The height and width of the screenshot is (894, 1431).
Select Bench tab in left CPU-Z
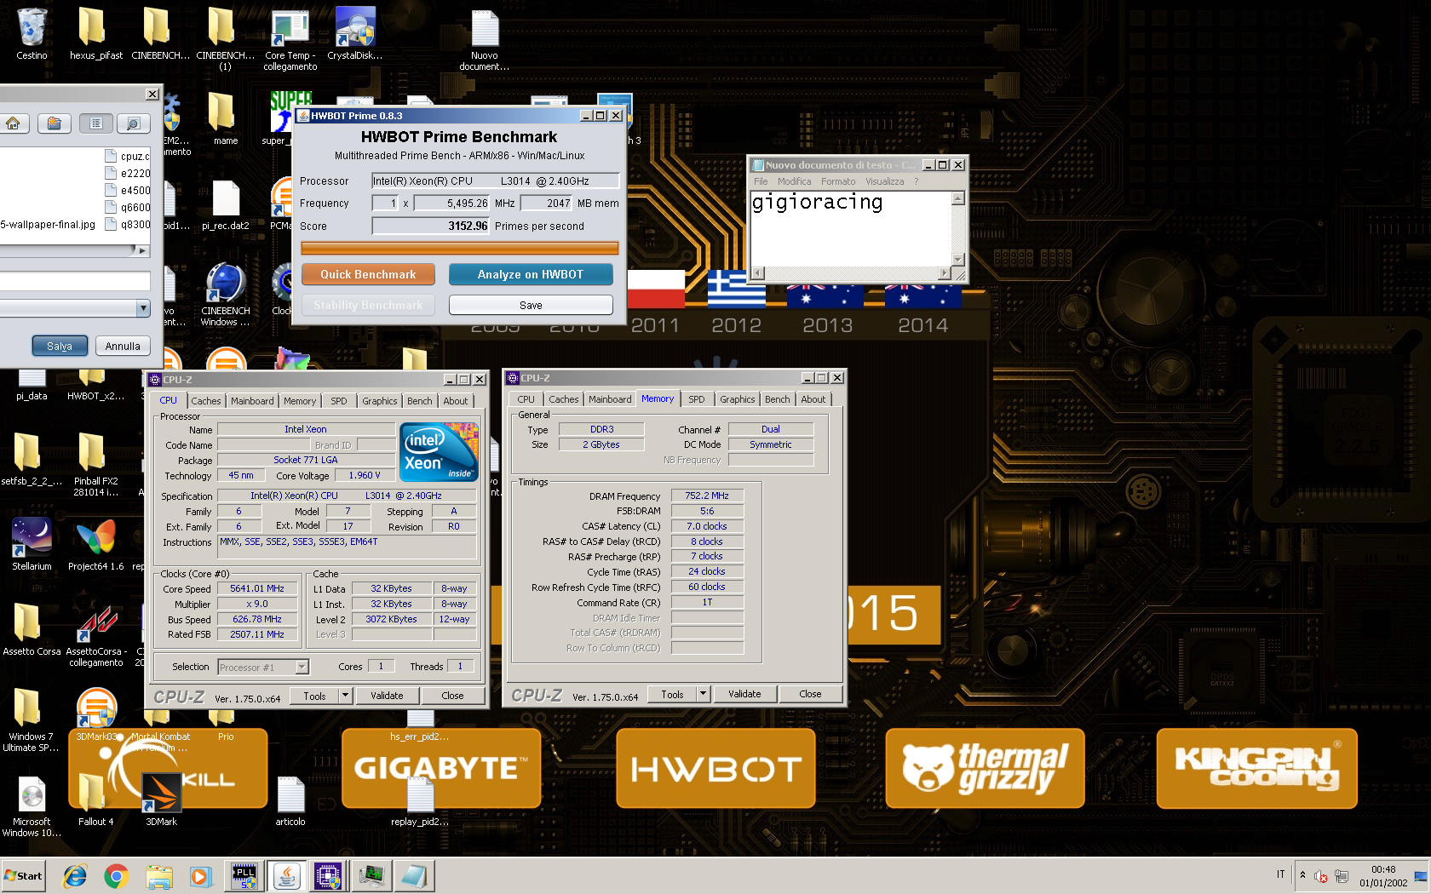tap(419, 401)
